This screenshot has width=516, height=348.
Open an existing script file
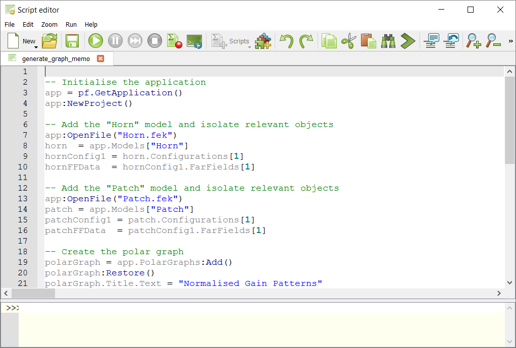click(x=49, y=41)
